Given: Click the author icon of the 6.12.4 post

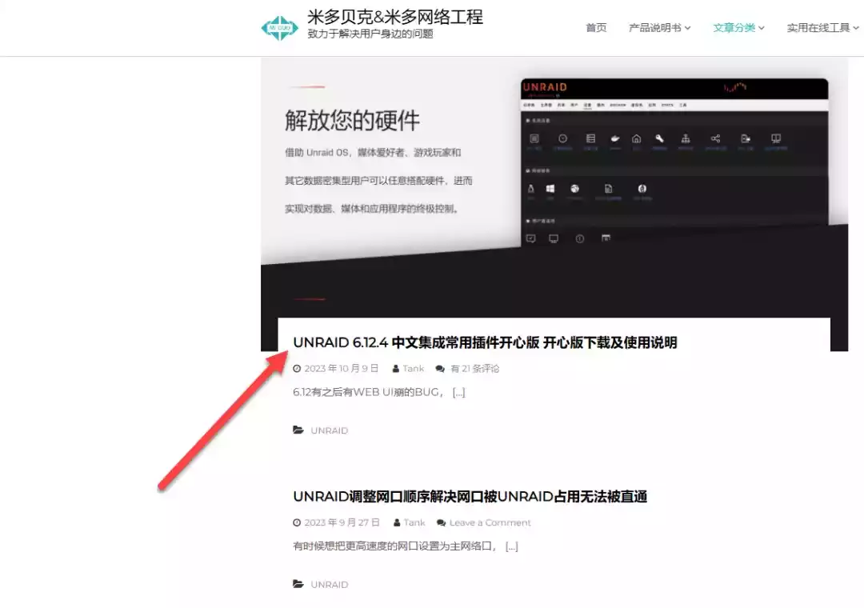Looking at the screenshot, I should [x=396, y=369].
